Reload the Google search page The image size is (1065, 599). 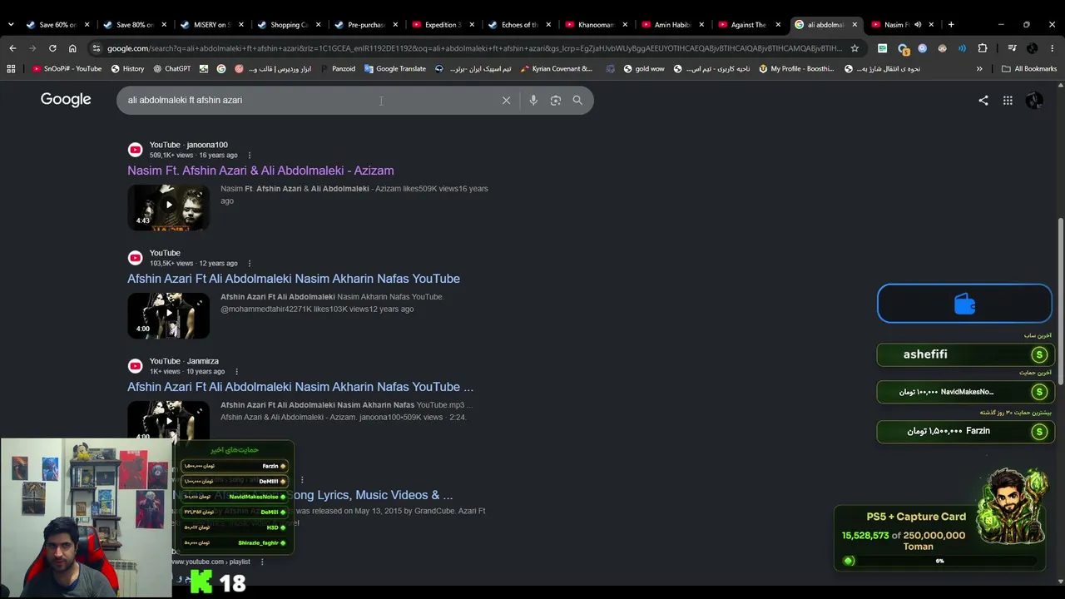point(52,48)
